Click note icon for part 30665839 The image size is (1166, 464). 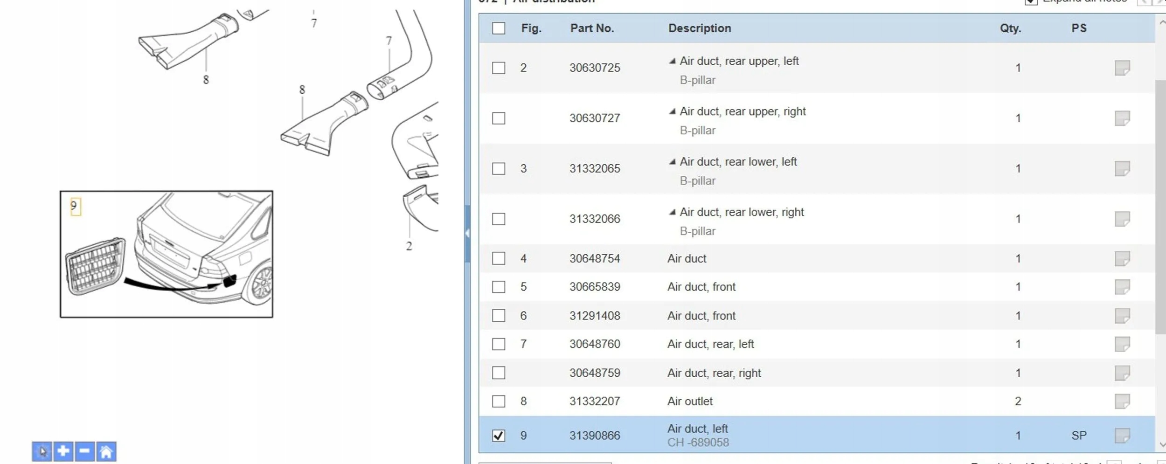(1122, 287)
